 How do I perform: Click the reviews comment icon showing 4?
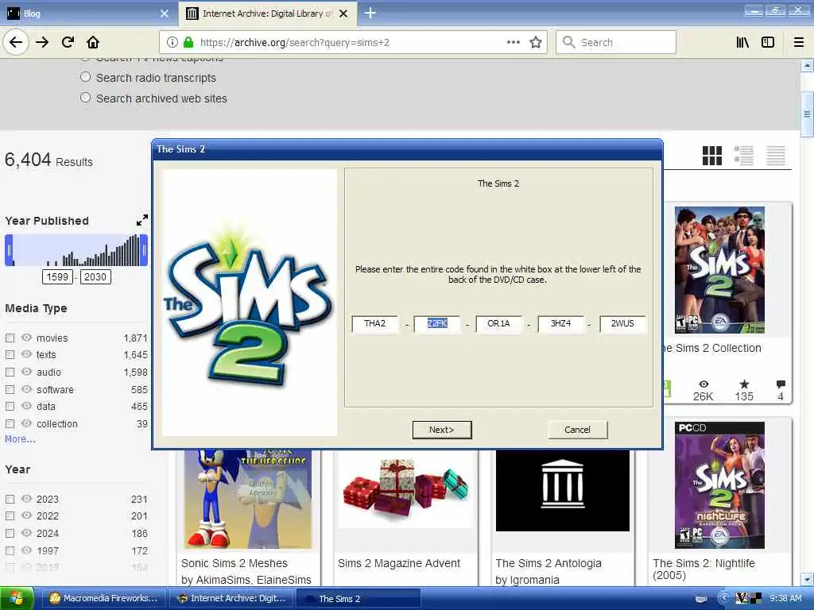click(781, 384)
